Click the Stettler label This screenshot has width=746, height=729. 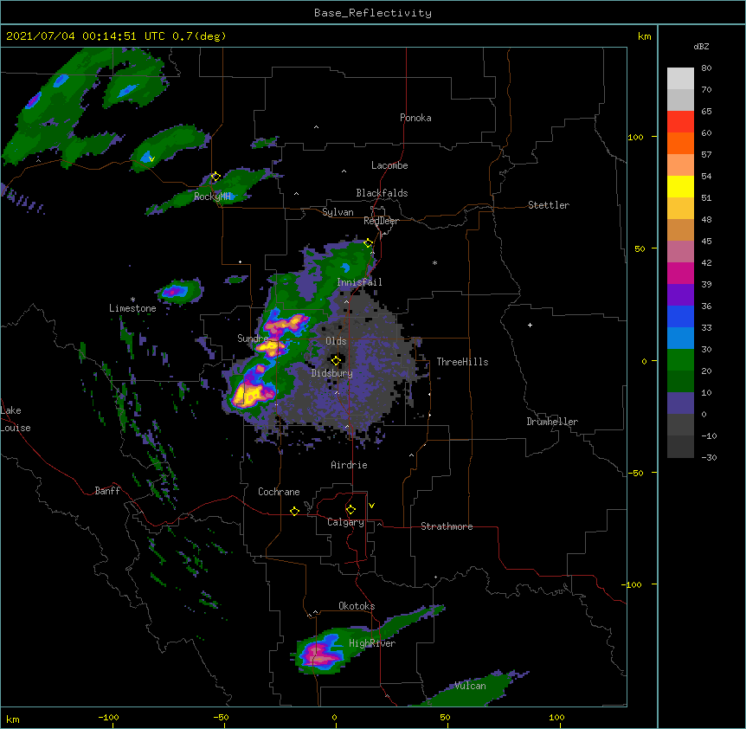(549, 205)
